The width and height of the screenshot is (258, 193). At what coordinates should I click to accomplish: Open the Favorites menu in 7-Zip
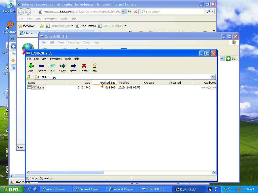tap(56, 59)
